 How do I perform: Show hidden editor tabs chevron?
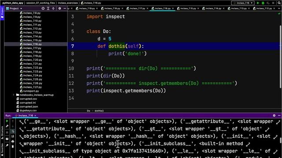point(279,8)
